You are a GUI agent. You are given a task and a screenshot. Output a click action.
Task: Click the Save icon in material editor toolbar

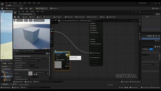tap(15, 17)
